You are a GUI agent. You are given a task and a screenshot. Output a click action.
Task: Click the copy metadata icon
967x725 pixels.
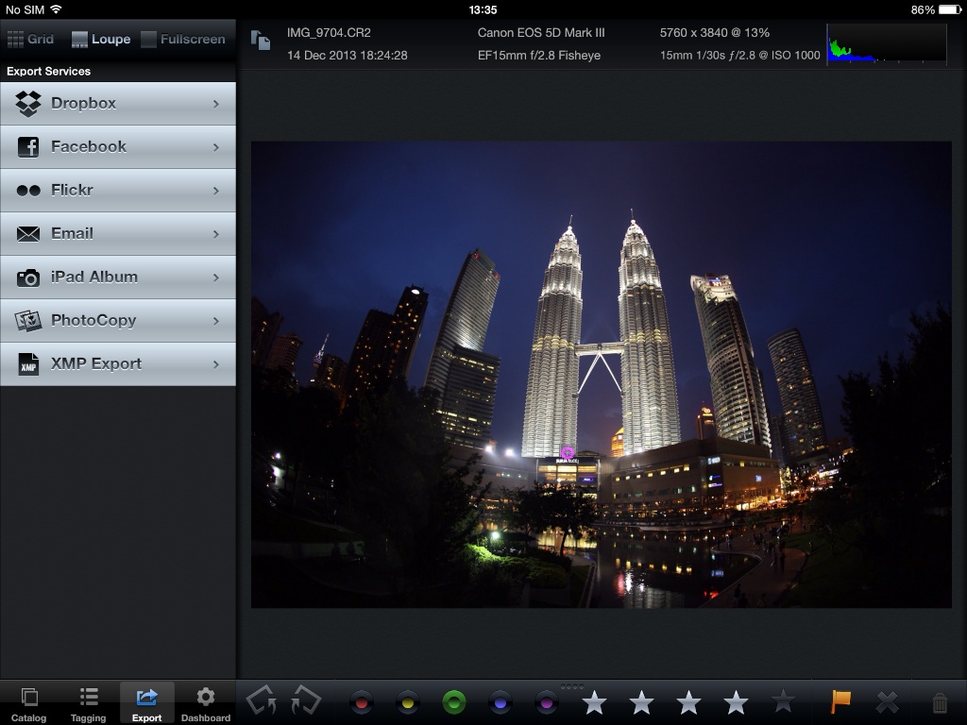point(261,40)
